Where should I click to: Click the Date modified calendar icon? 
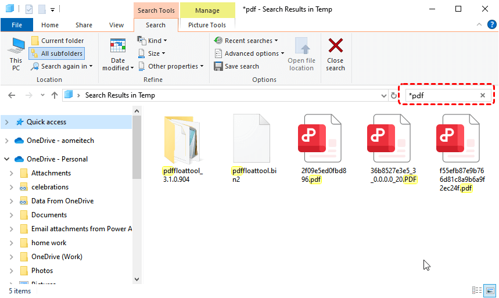coord(118,45)
